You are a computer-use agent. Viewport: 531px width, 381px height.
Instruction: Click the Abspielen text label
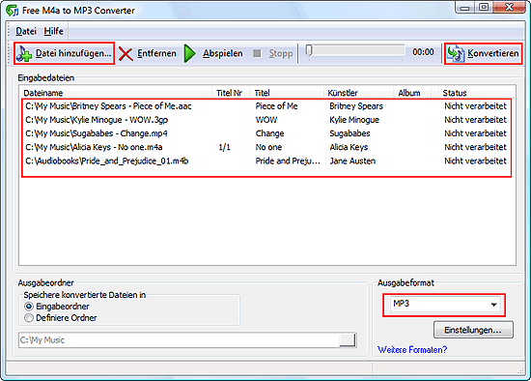[x=222, y=53]
